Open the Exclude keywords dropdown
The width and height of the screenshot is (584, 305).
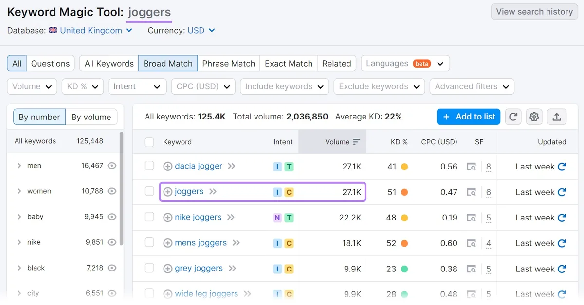pyautogui.click(x=379, y=86)
